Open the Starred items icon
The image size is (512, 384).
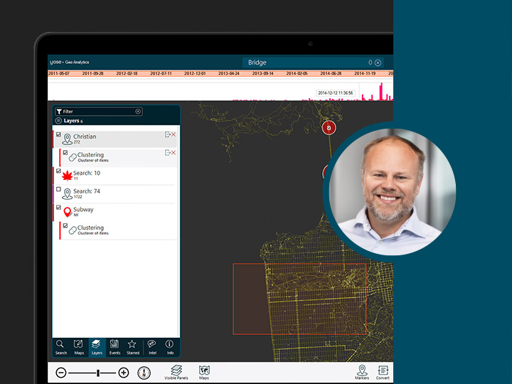click(132, 346)
